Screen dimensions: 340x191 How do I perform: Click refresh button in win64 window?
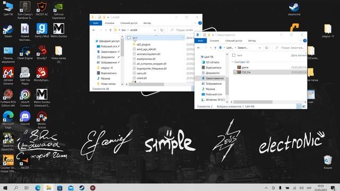161,30
